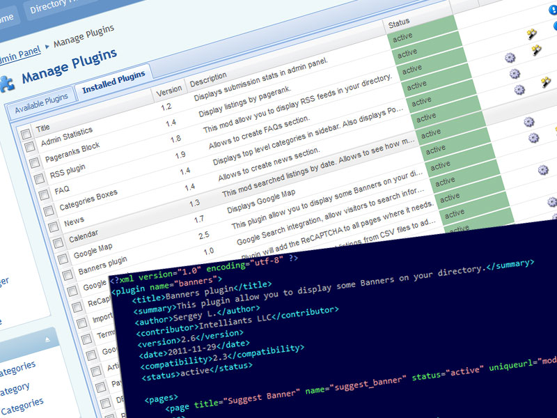Mark the News plugin checkbox
The height and width of the screenshot is (418, 557).
pos(54,227)
